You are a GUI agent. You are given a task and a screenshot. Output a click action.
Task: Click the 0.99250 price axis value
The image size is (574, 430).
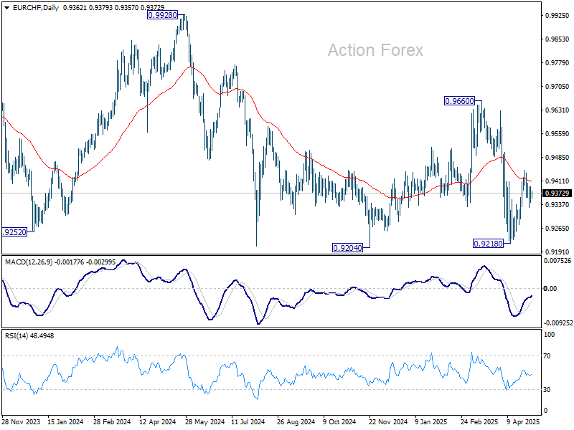(x=557, y=15)
